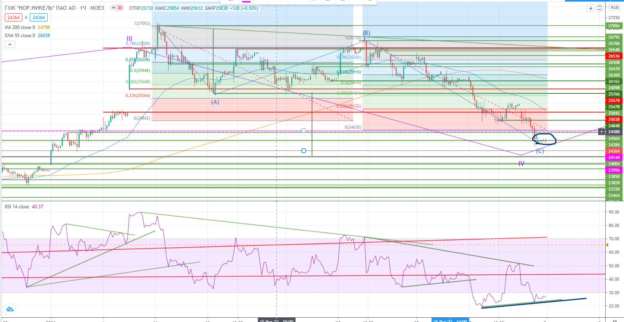Click the TradingView cloud logo icon

[10, 309]
